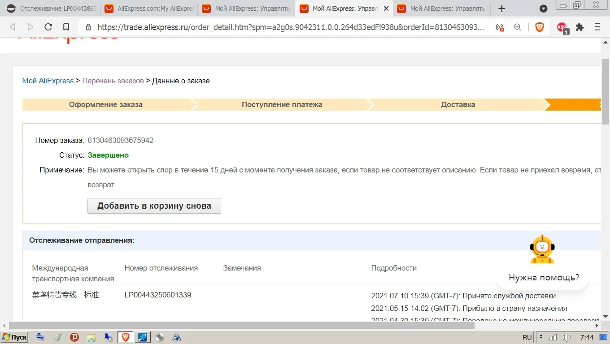Reload the current page

[48, 27]
